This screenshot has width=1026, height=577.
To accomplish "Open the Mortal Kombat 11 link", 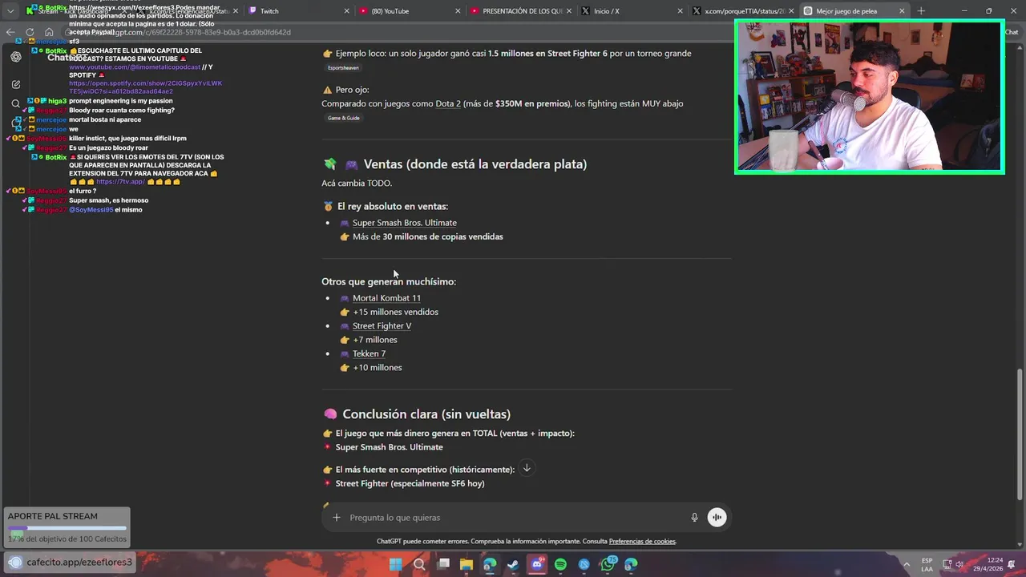I will click(386, 298).
